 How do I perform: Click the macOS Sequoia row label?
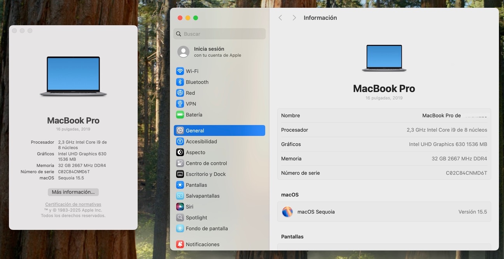(316, 212)
